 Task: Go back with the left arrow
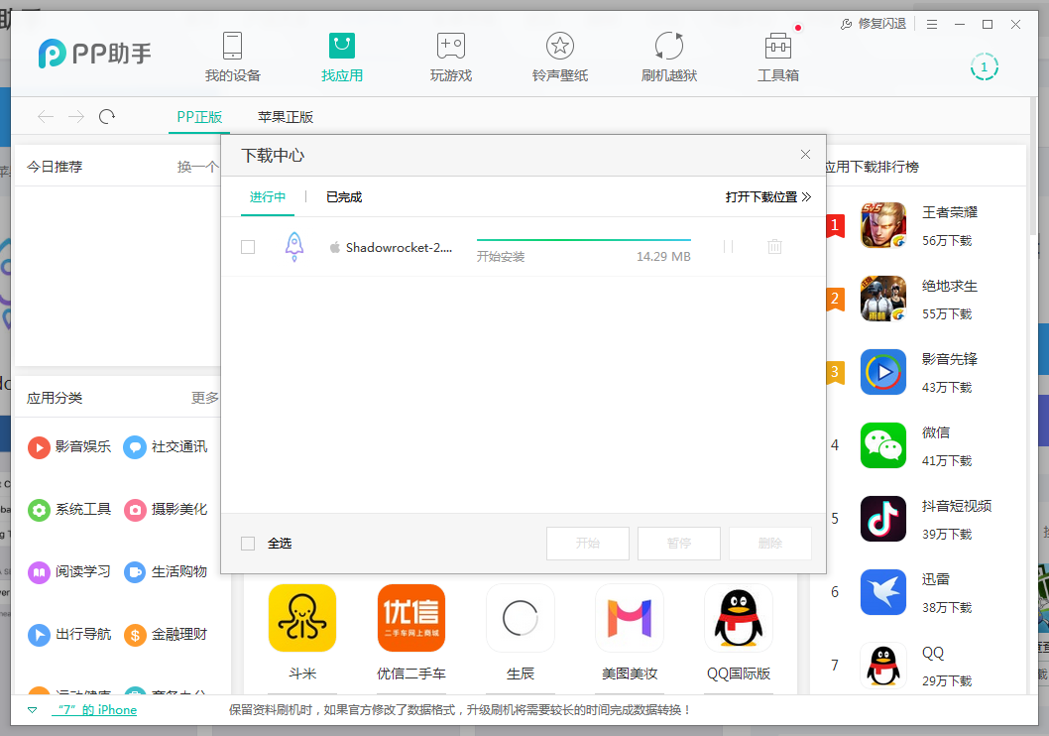(x=46, y=117)
